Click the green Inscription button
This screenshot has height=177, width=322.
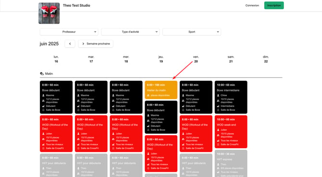point(274,5)
